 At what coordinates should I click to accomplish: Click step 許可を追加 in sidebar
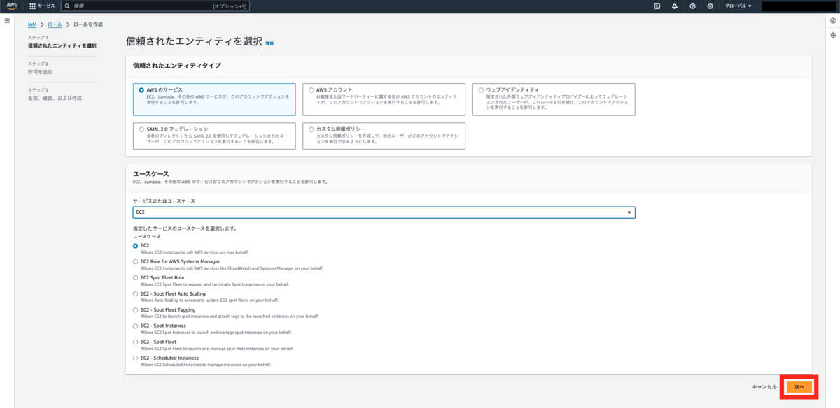(x=40, y=72)
